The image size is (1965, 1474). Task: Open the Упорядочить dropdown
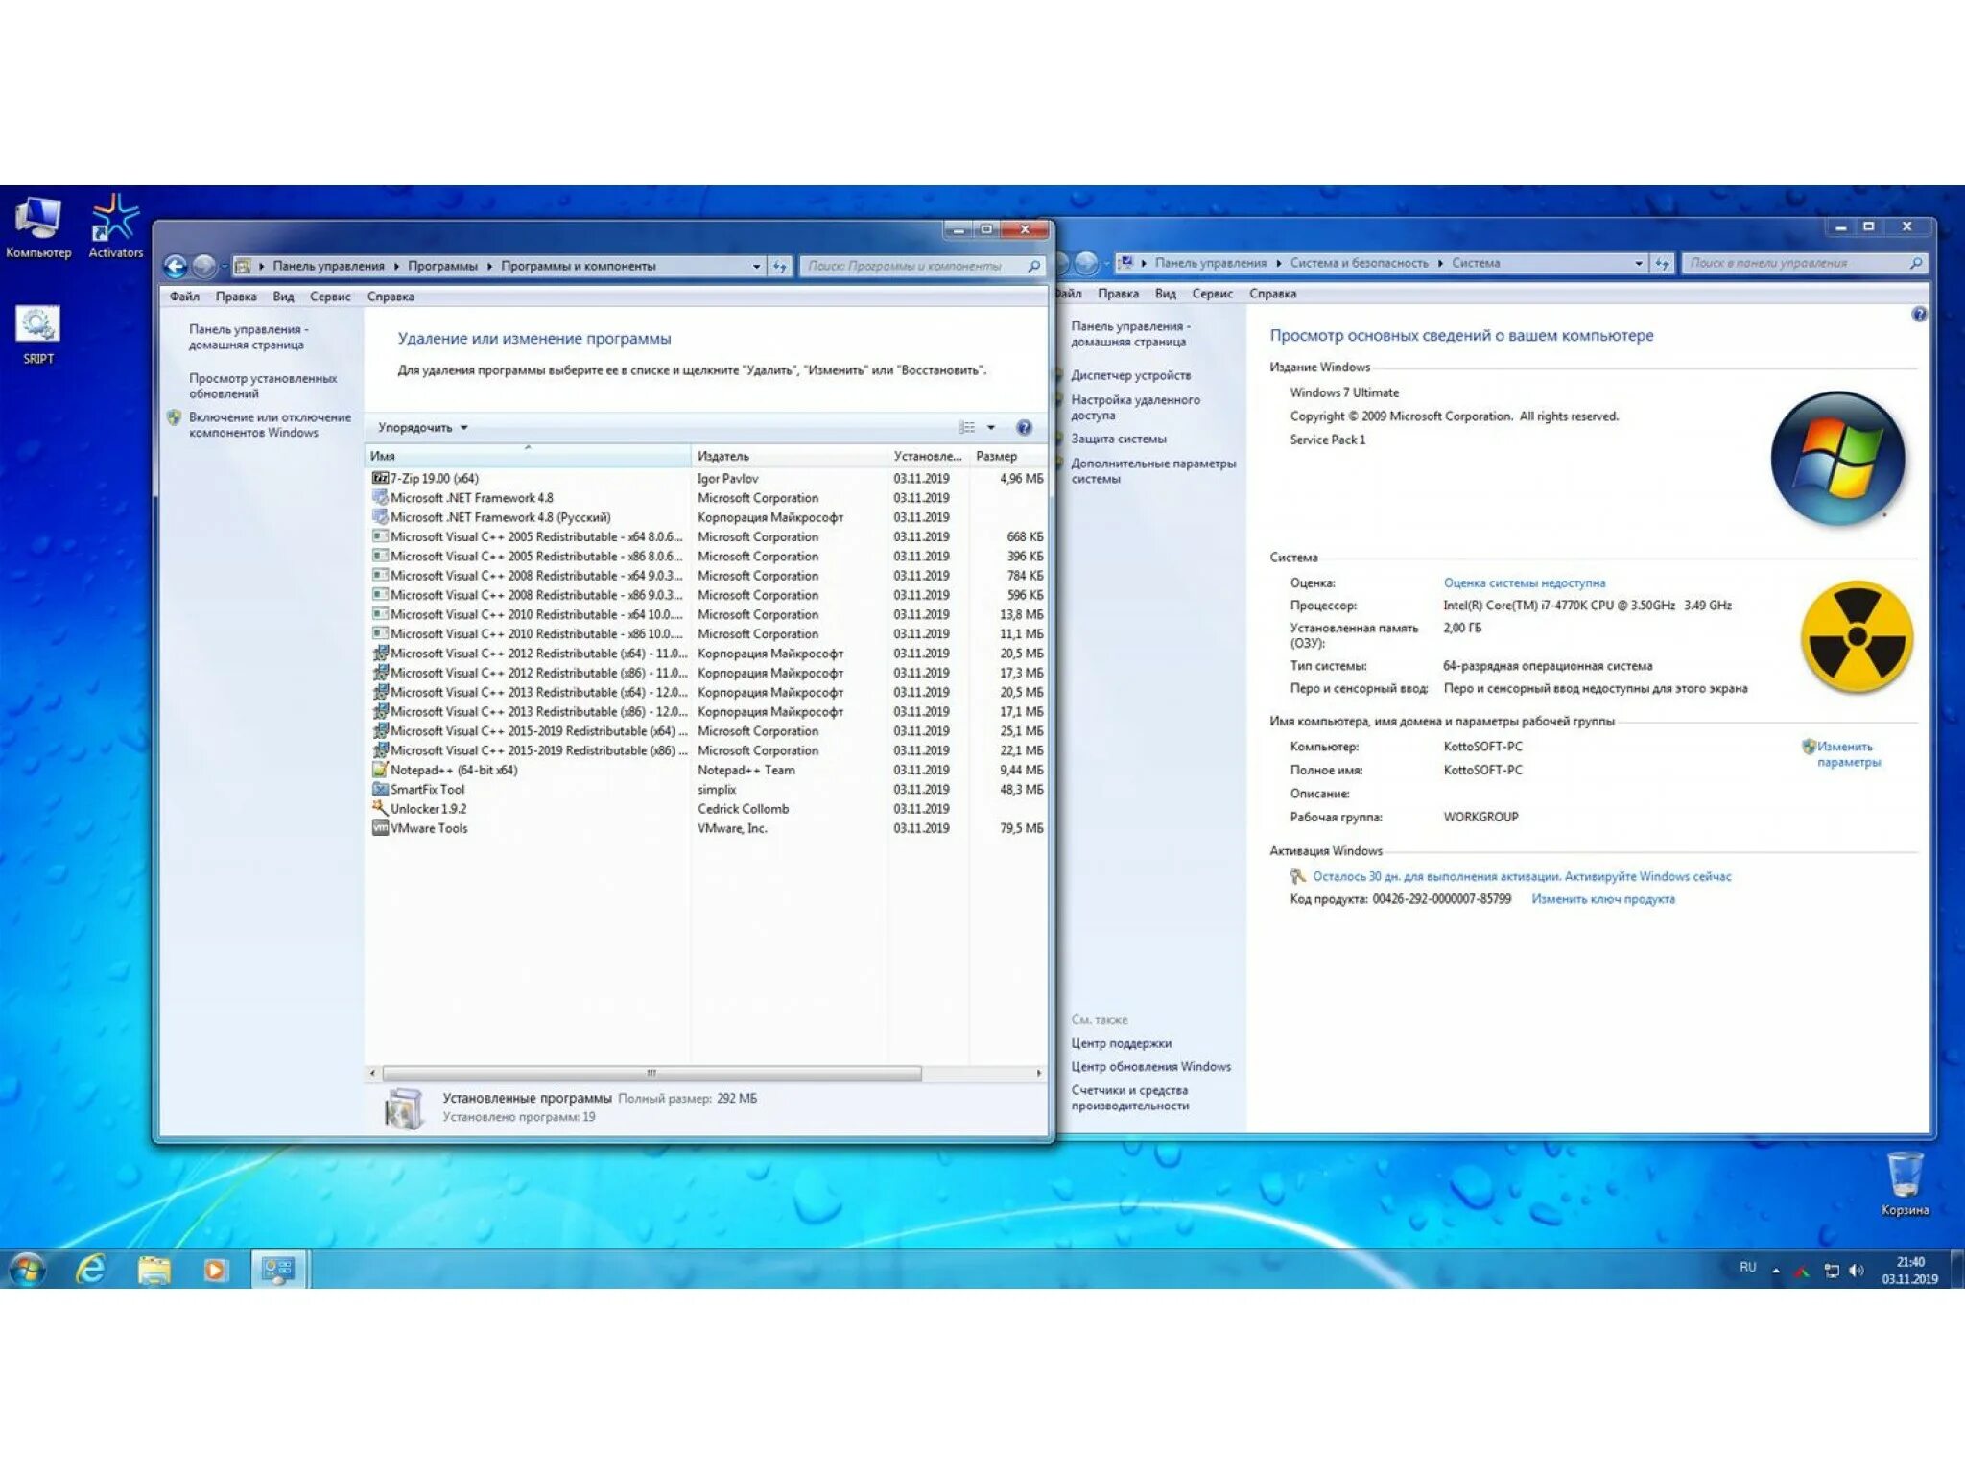point(422,428)
